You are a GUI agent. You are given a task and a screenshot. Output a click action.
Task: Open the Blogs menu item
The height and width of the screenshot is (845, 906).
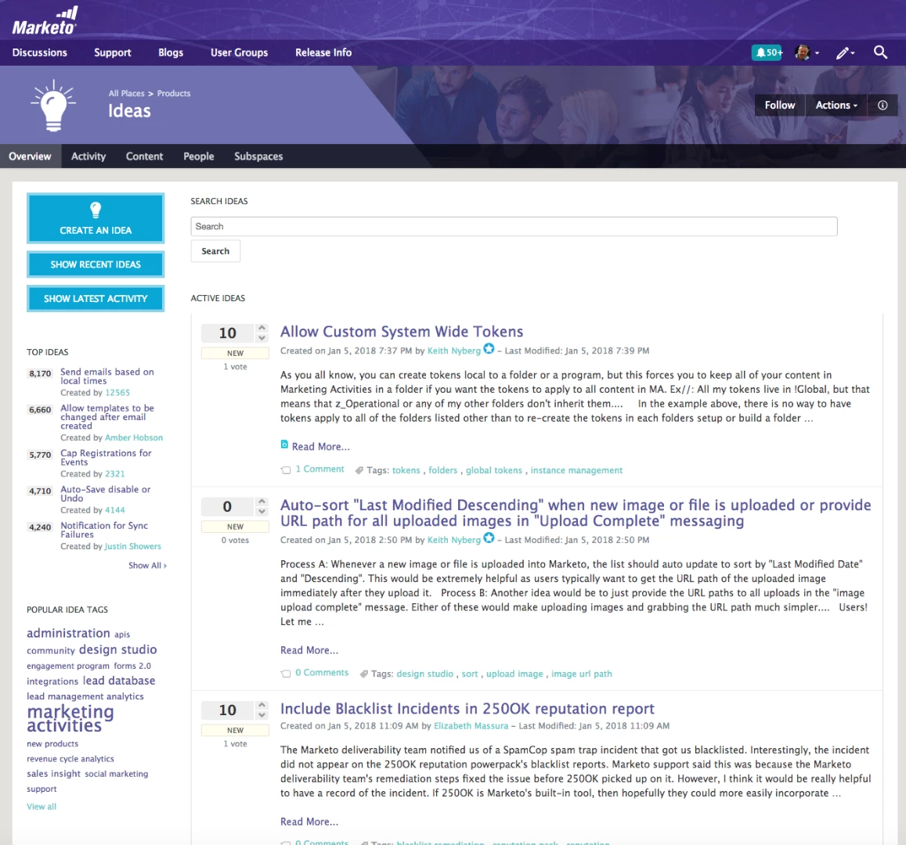pyautogui.click(x=171, y=52)
